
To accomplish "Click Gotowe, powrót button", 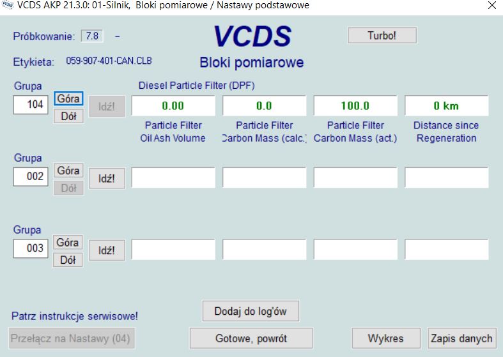I will [x=251, y=338].
